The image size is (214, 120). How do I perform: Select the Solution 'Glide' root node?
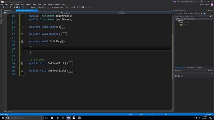pos(186,19)
